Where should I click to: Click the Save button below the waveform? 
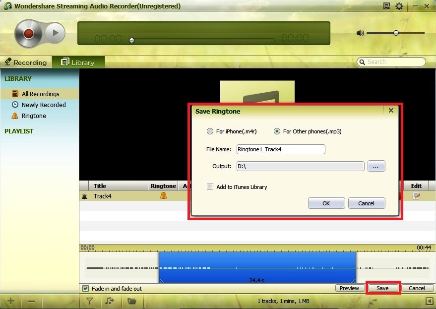point(383,288)
